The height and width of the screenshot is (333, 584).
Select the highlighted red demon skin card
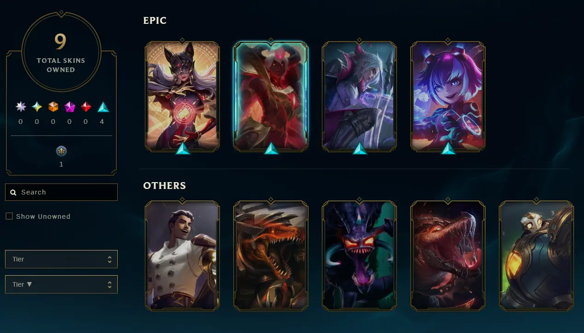(x=271, y=95)
